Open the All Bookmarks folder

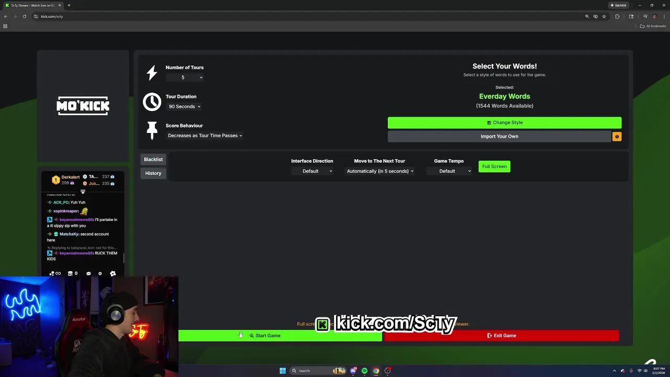tap(653, 26)
